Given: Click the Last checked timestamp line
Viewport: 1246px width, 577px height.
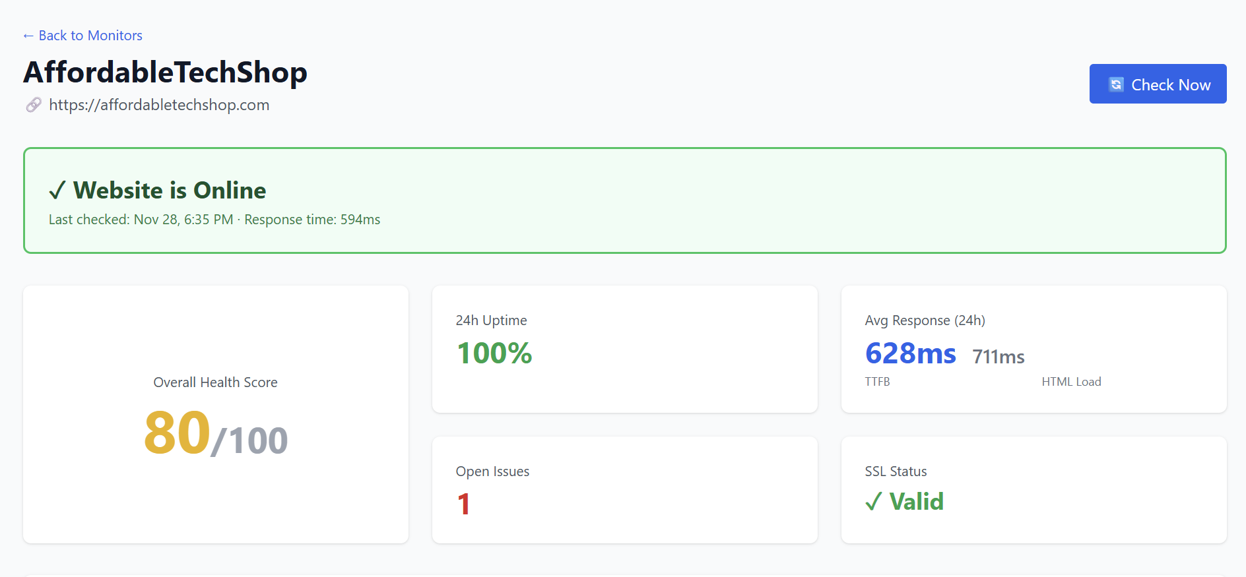Looking at the screenshot, I should [x=214, y=220].
